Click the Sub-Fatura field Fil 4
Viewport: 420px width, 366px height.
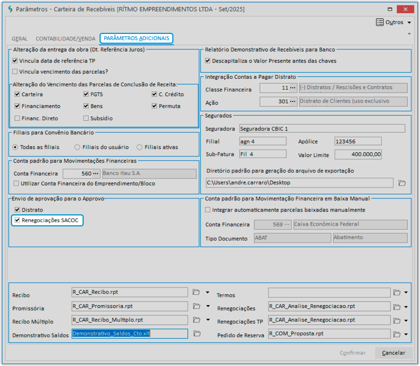click(x=263, y=154)
